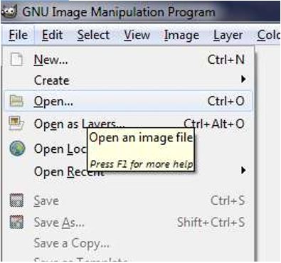281x263 pixels.
Task: Expand the Open Recent submenu arrow
Action: (243, 170)
